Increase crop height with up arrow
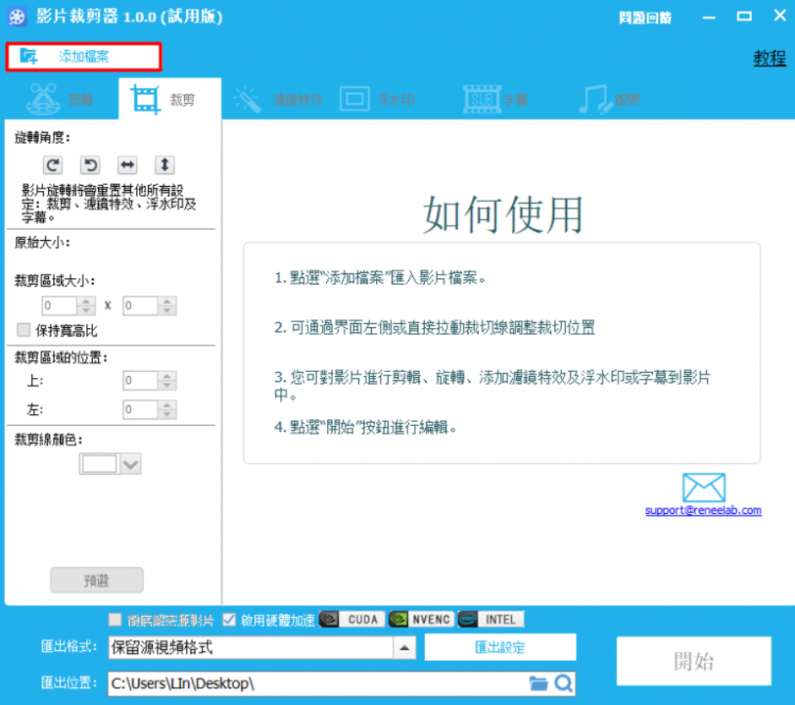 tap(167, 302)
